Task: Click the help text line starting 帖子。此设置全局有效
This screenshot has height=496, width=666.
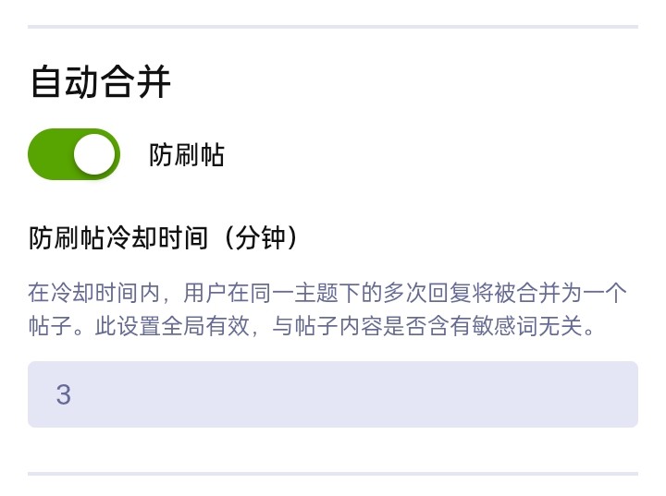Action: pos(310,327)
